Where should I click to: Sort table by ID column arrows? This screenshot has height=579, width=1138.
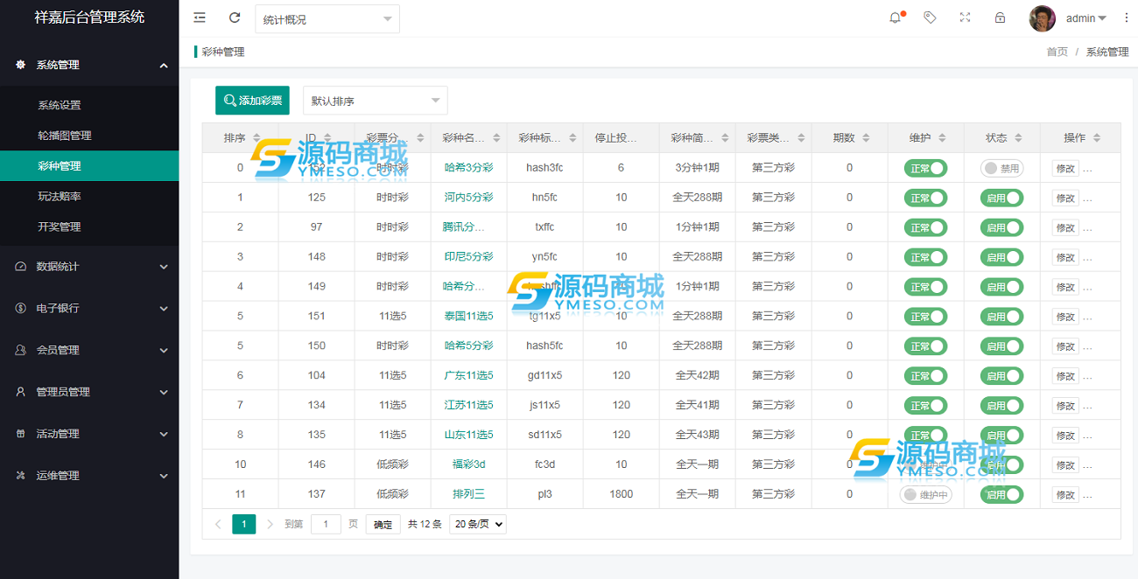click(x=327, y=138)
